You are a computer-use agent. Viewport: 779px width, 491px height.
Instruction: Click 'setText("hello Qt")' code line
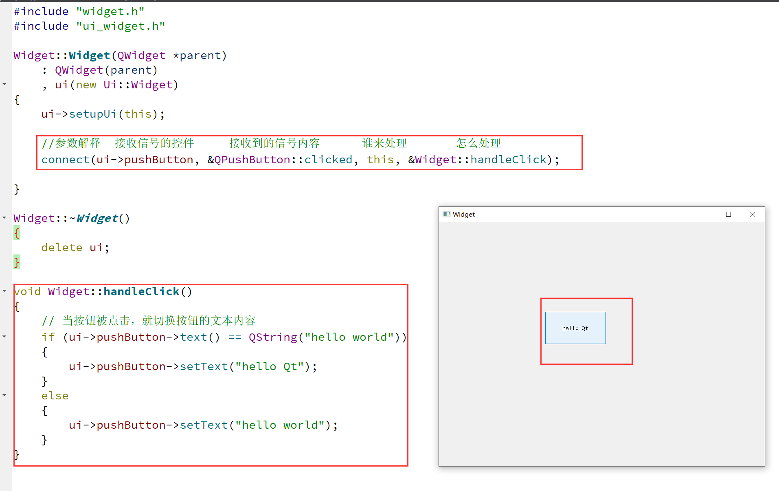pos(193,366)
